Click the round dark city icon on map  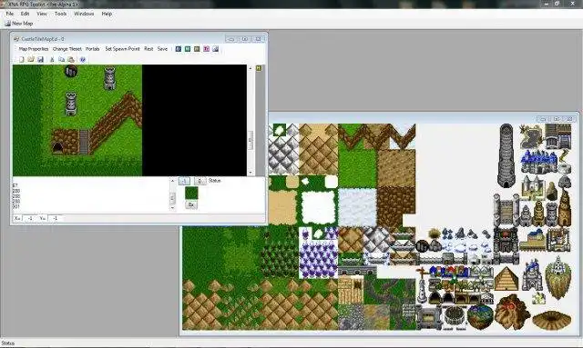71,71
